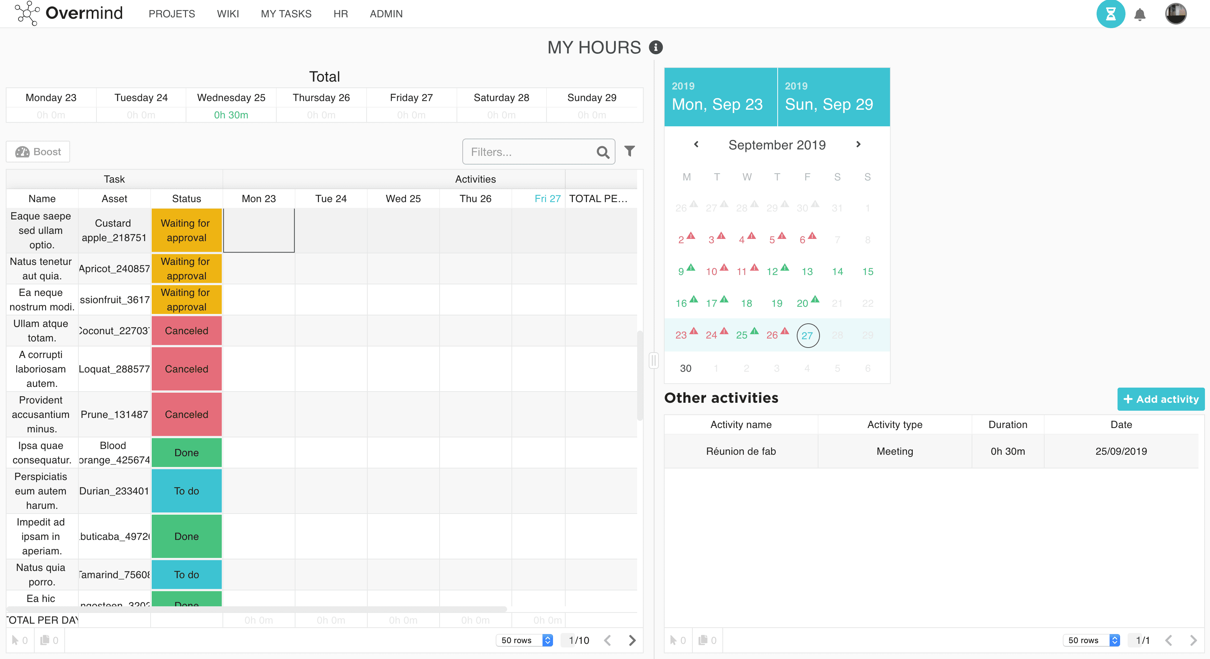Go to previous month in calendar
Image resolution: width=1210 pixels, height=659 pixels.
coord(696,145)
